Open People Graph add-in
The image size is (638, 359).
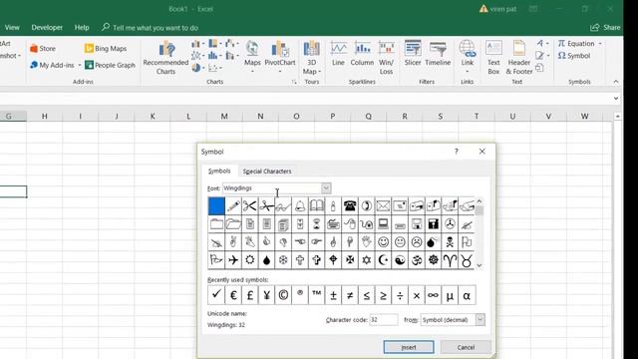[110, 65]
